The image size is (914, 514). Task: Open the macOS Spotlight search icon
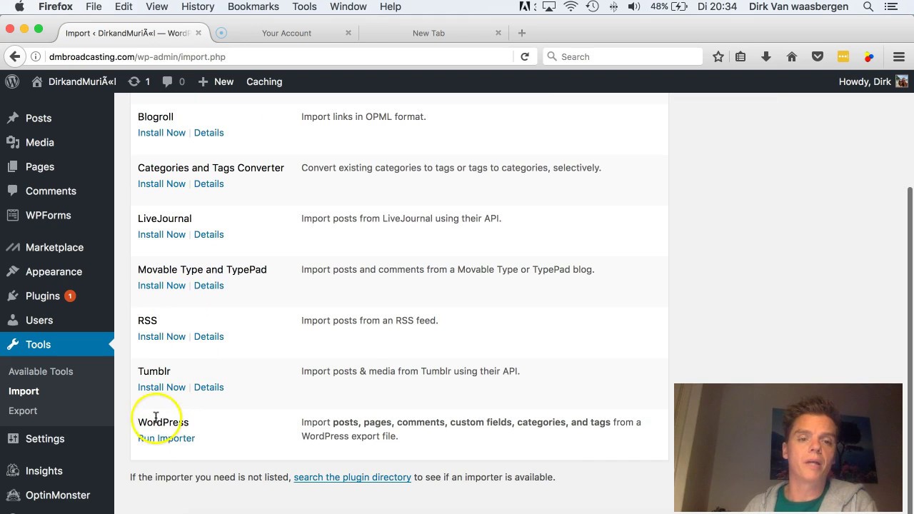[x=868, y=6]
